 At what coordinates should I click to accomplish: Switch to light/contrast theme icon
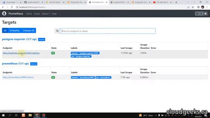[206, 14]
